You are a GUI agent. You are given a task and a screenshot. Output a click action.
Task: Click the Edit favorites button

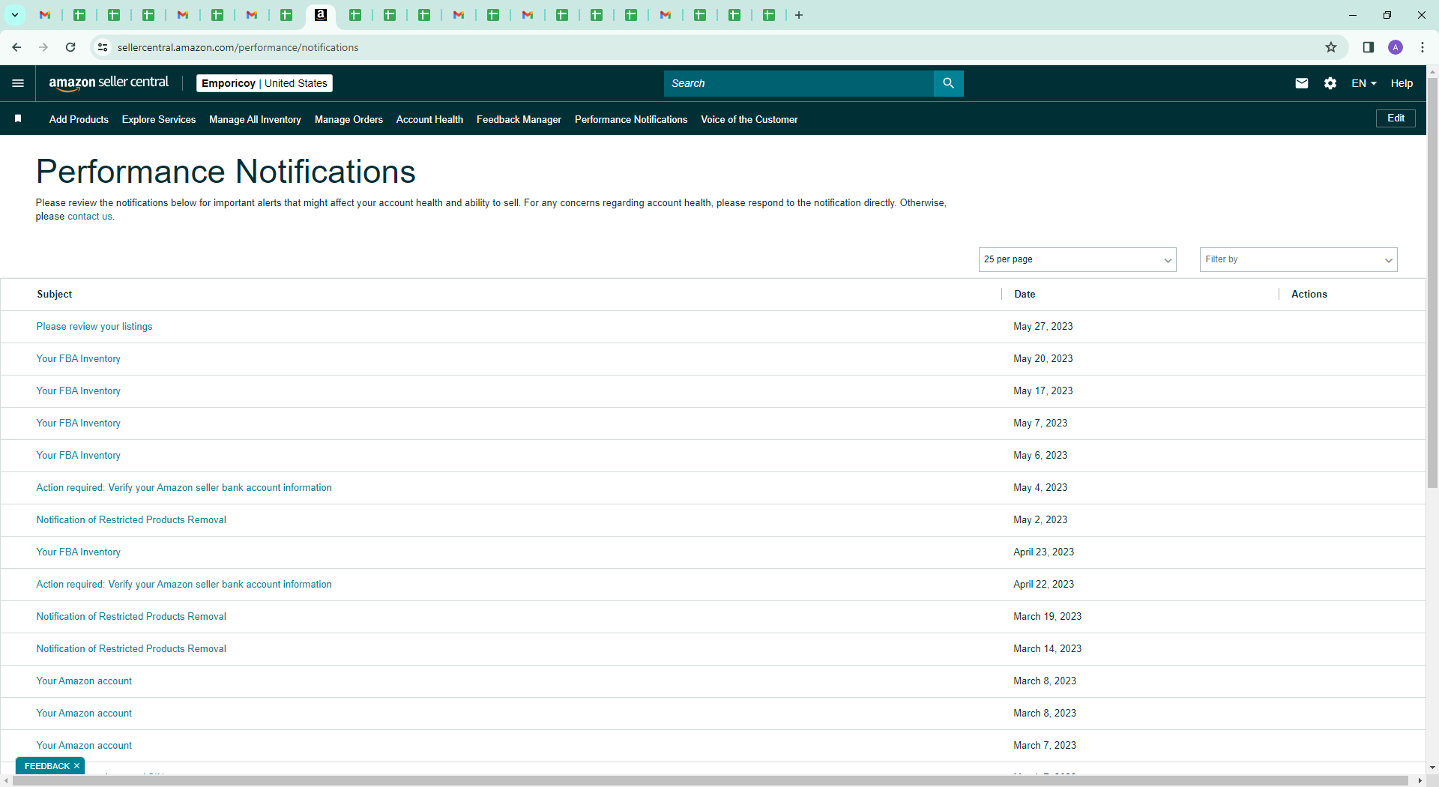point(1396,118)
